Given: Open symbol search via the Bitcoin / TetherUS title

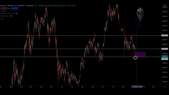Looking at the screenshot, I should click(7, 6).
